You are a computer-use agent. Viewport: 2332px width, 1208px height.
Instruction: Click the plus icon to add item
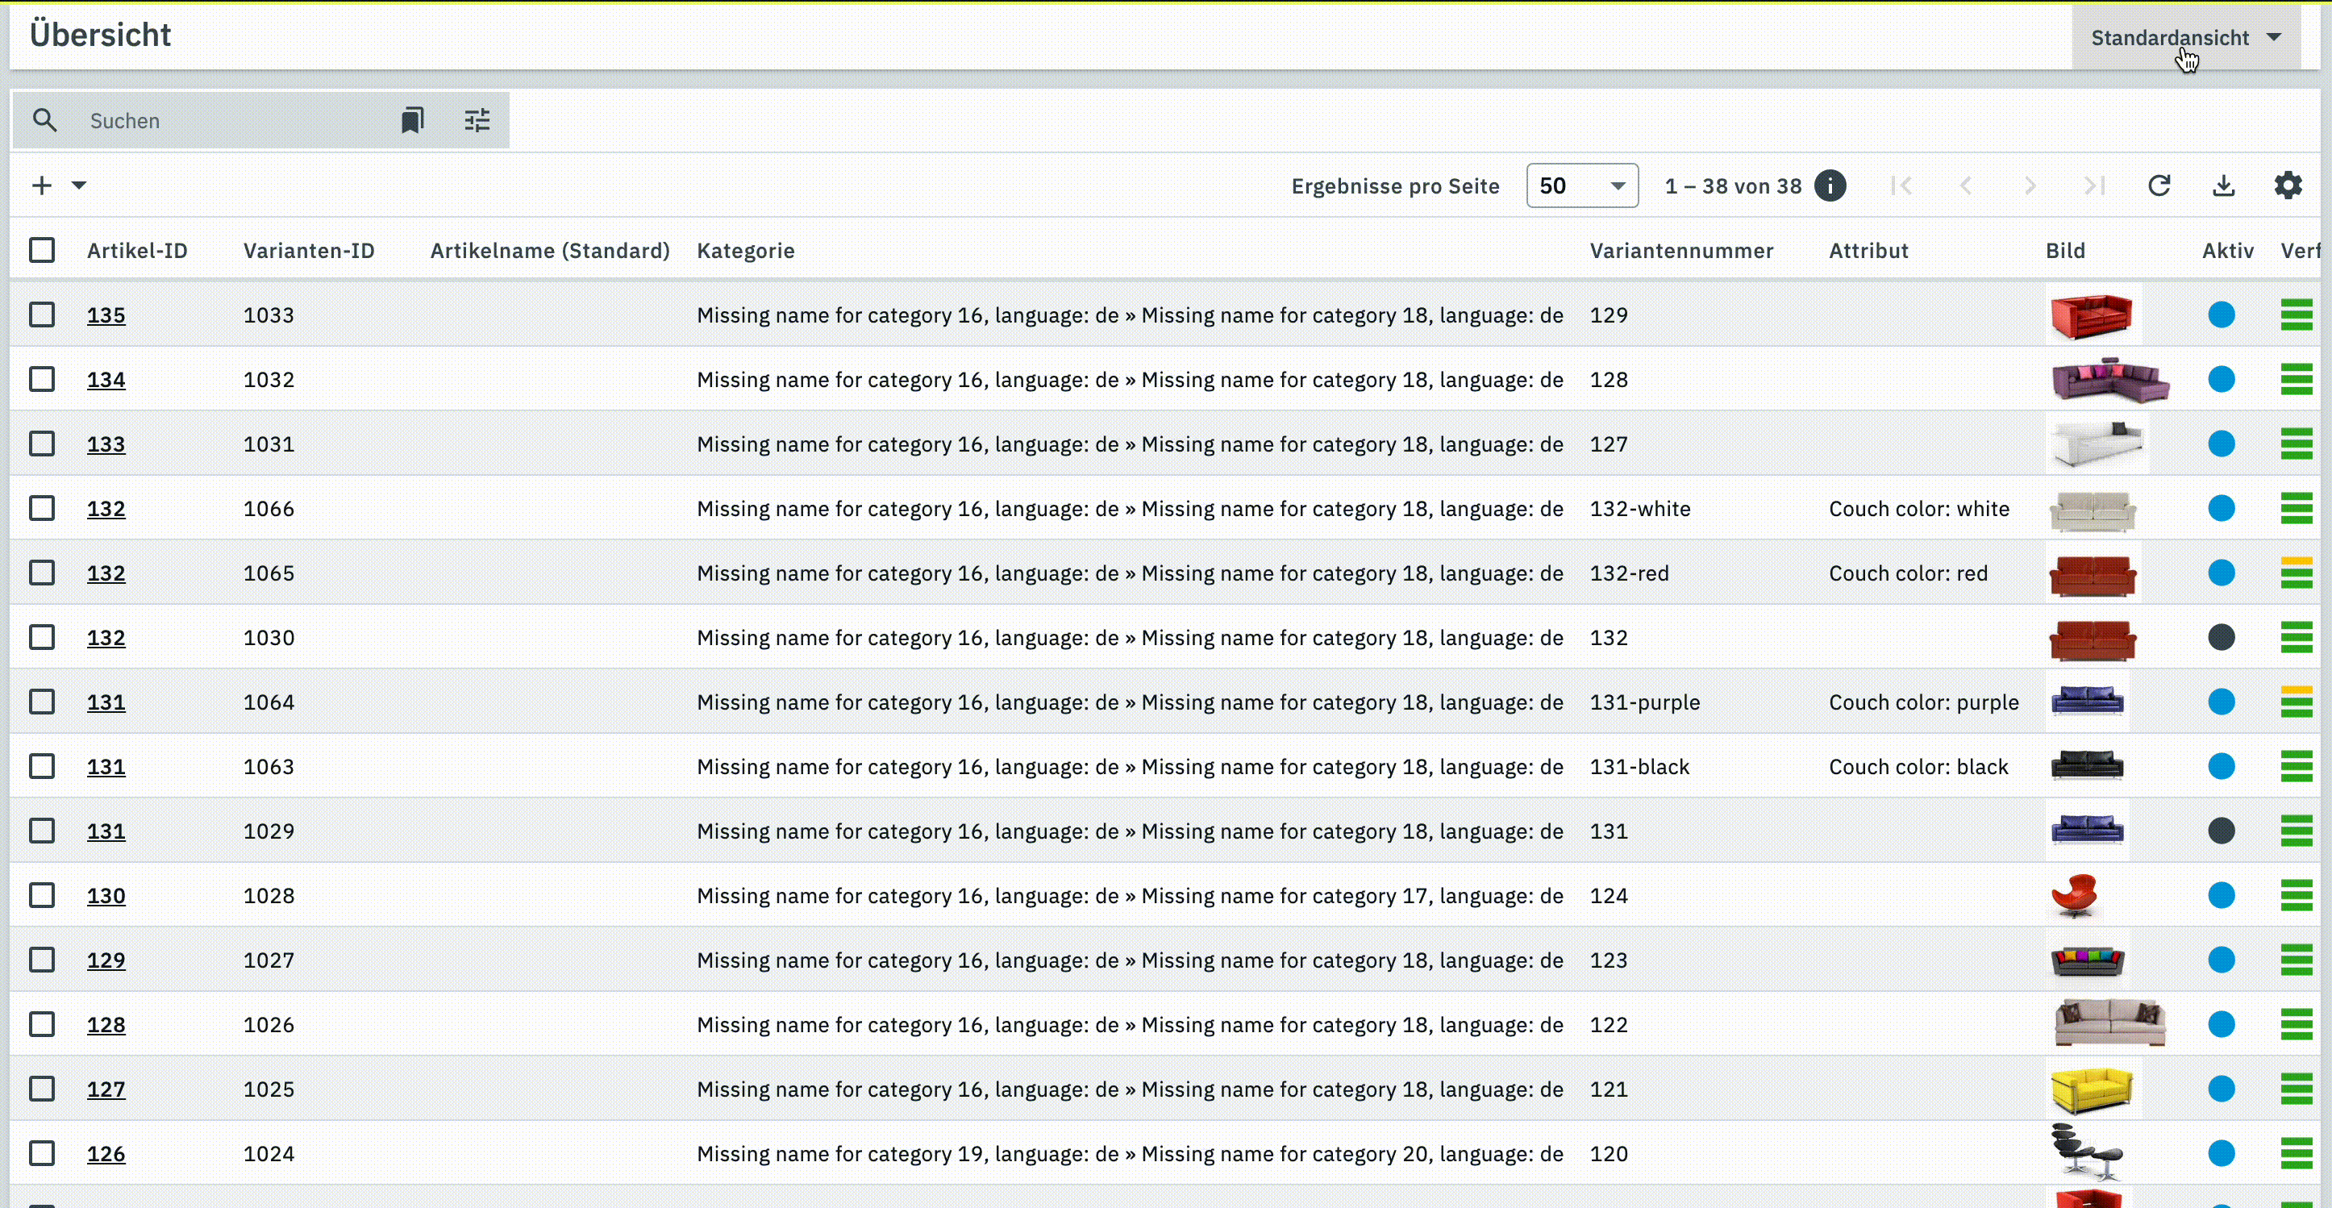[x=42, y=185]
